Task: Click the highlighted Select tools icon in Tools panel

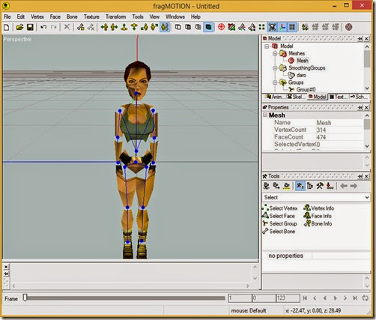Action: pyautogui.click(x=300, y=186)
